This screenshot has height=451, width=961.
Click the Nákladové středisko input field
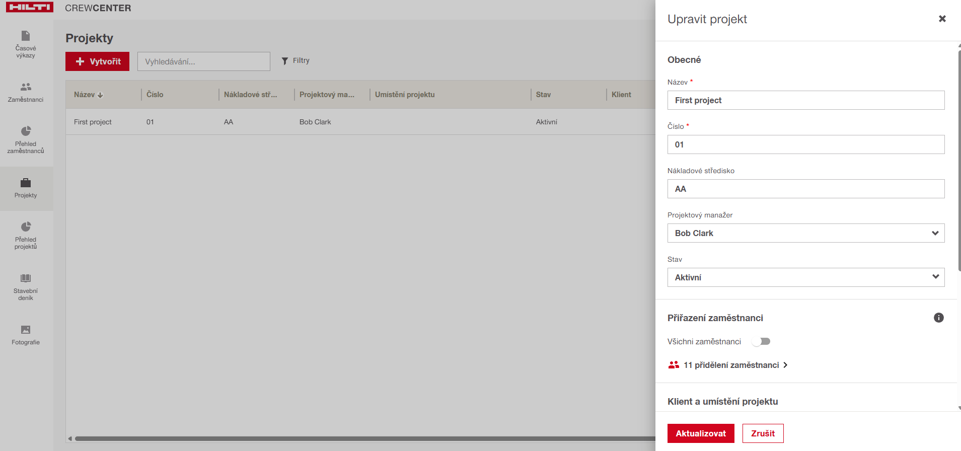[x=805, y=189]
